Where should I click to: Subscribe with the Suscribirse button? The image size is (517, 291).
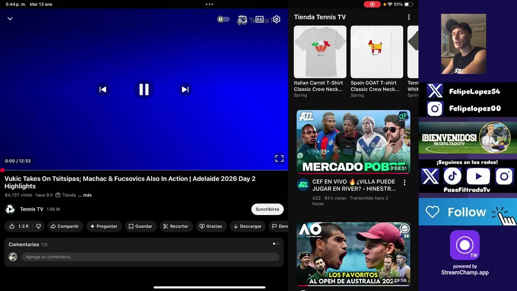(267, 209)
